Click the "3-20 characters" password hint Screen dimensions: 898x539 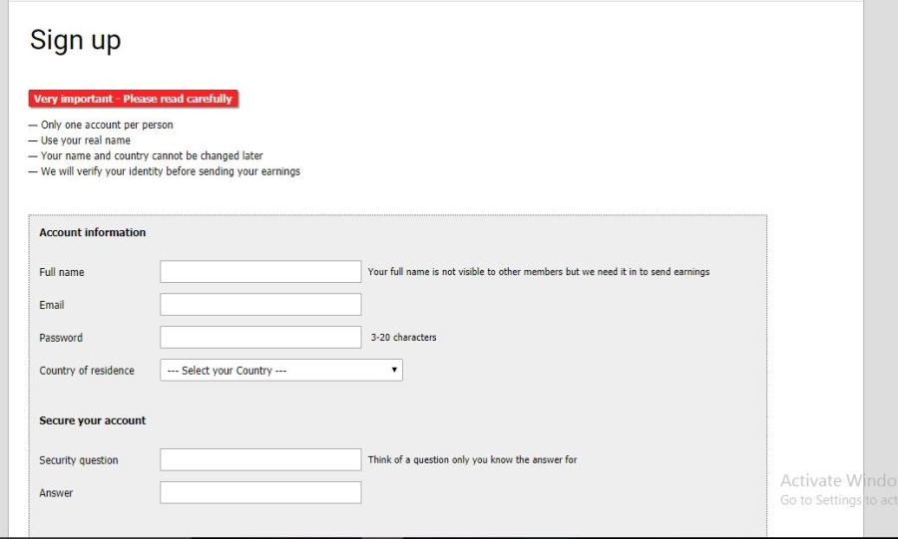pyautogui.click(x=403, y=338)
